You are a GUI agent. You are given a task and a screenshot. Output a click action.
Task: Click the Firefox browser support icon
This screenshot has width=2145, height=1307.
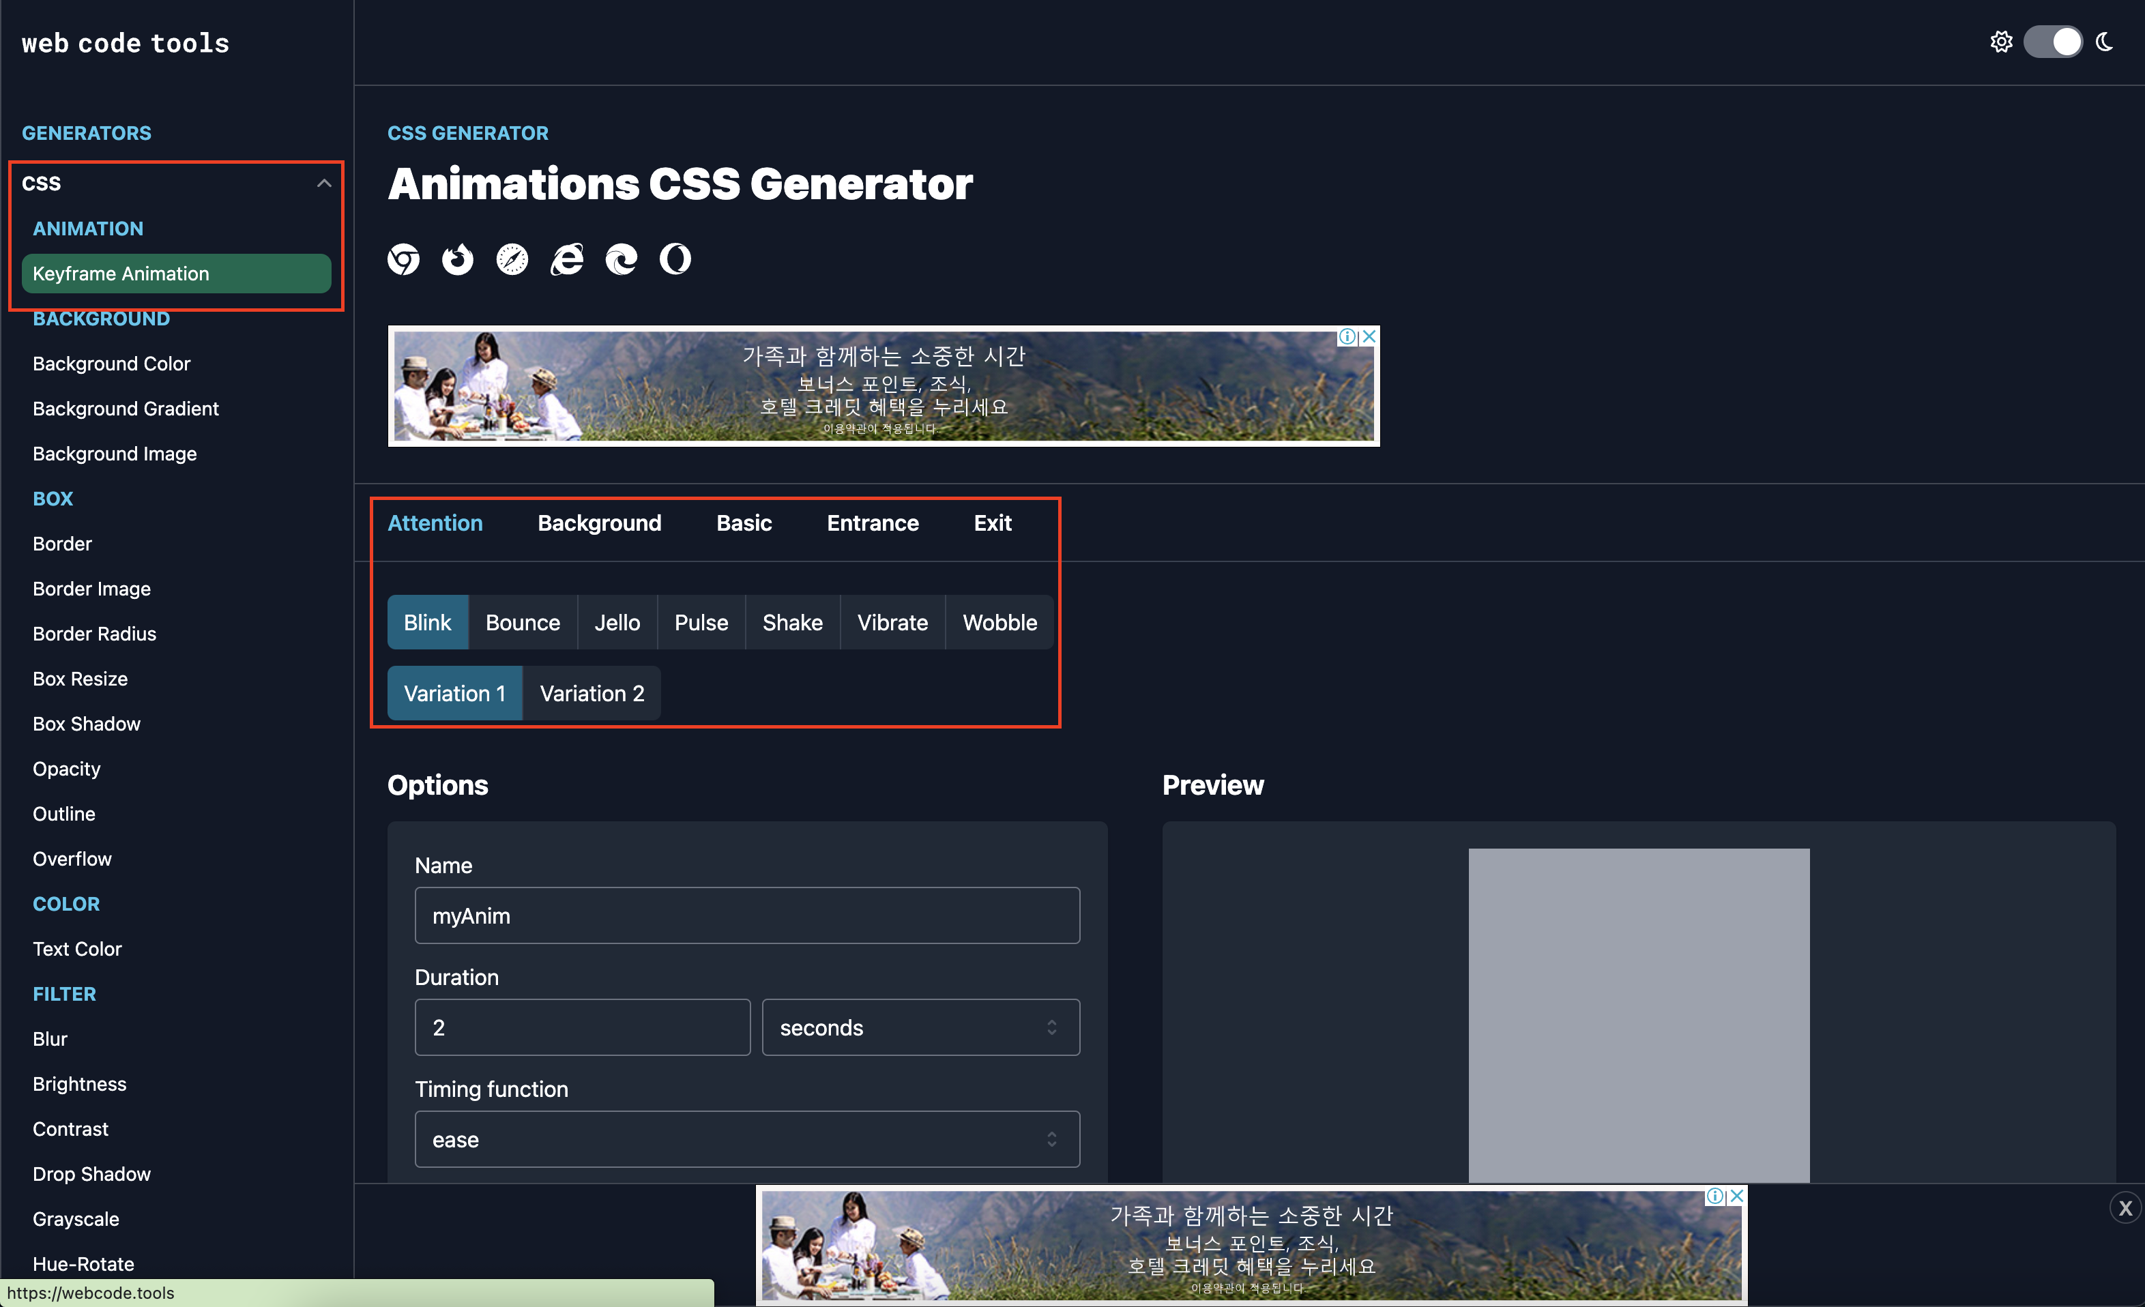point(458,259)
